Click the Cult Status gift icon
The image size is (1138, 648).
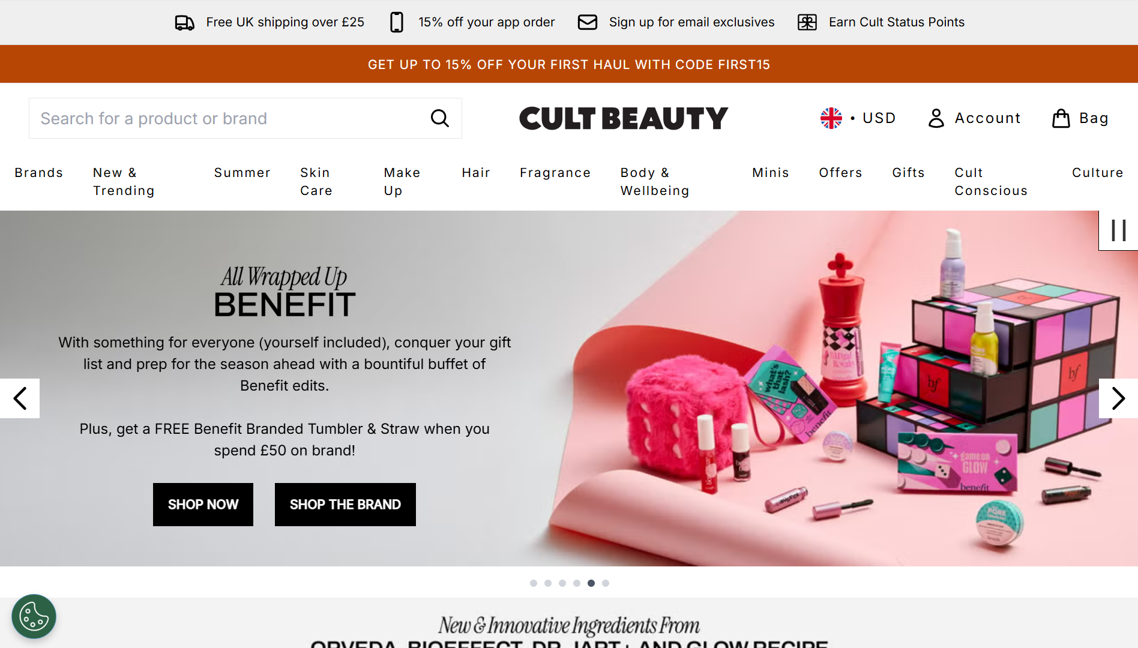pos(807,22)
